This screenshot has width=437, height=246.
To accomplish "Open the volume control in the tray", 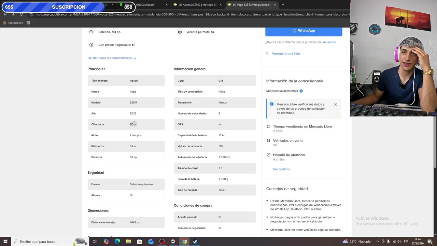I will click(399, 242).
